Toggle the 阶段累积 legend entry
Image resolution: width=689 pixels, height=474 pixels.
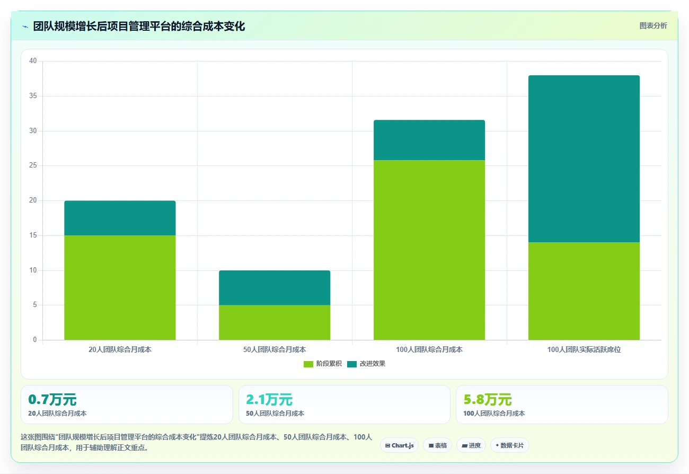(322, 364)
